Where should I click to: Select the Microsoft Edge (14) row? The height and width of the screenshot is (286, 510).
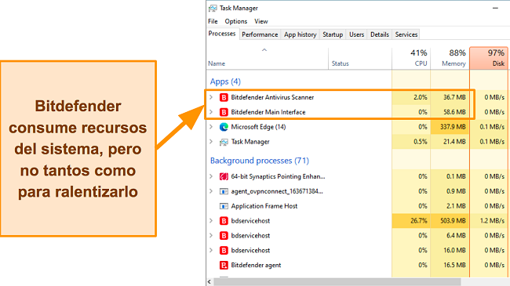click(357, 127)
